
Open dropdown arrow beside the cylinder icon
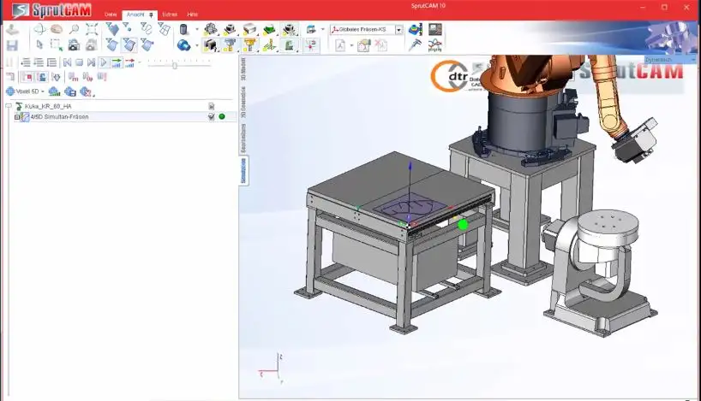click(x=197, y=29)
